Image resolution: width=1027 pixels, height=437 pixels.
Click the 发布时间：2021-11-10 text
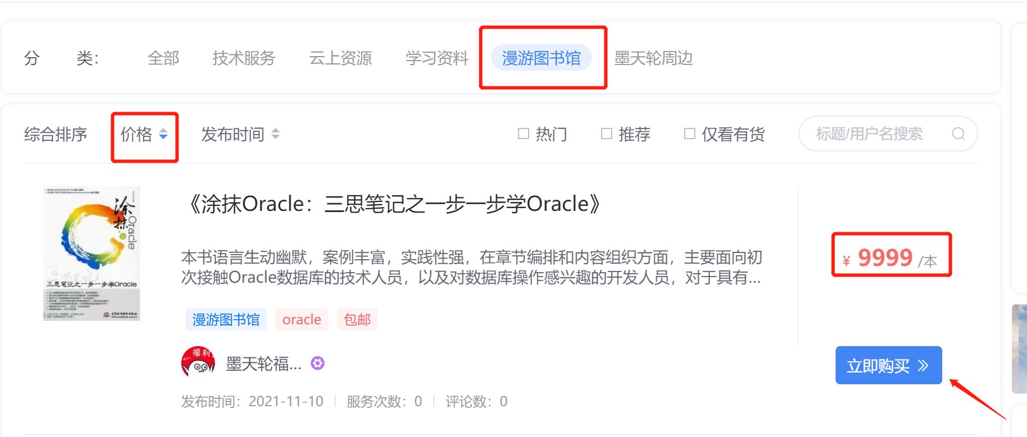(253, 401)
